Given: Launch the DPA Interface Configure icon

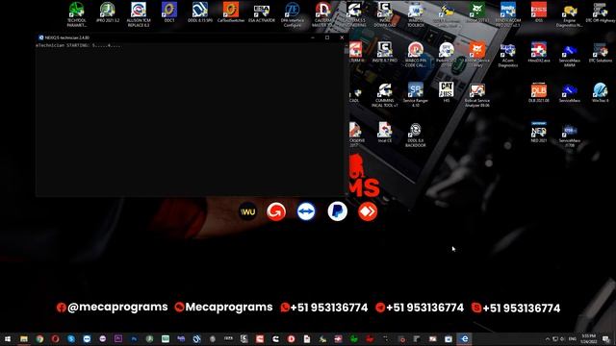Looking at the screenshot, I should point(293,14).
